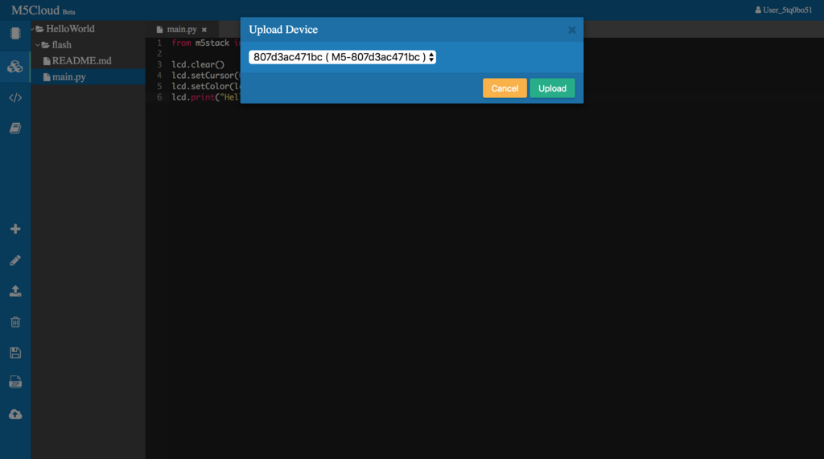Select the HelloWorld project folder
The image size is (824, 459).
click(70, 29)
